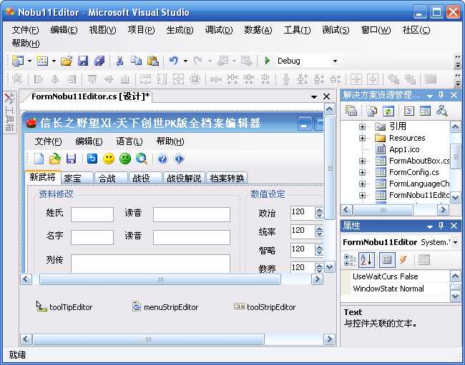Save the file with the floppy disk icon
This screenshot has width=465, height=365.
[83, 61]
